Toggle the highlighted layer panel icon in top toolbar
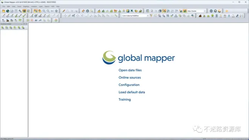 [24, 11]
